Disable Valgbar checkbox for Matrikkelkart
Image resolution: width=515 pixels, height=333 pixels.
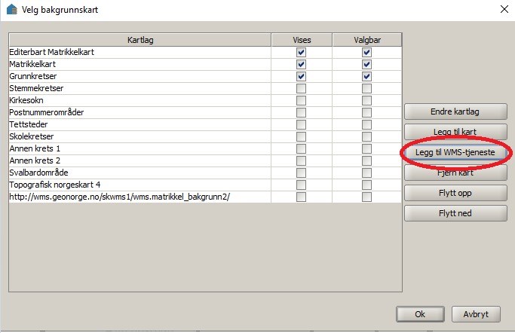pyautogui.click(x=366, y=65)
